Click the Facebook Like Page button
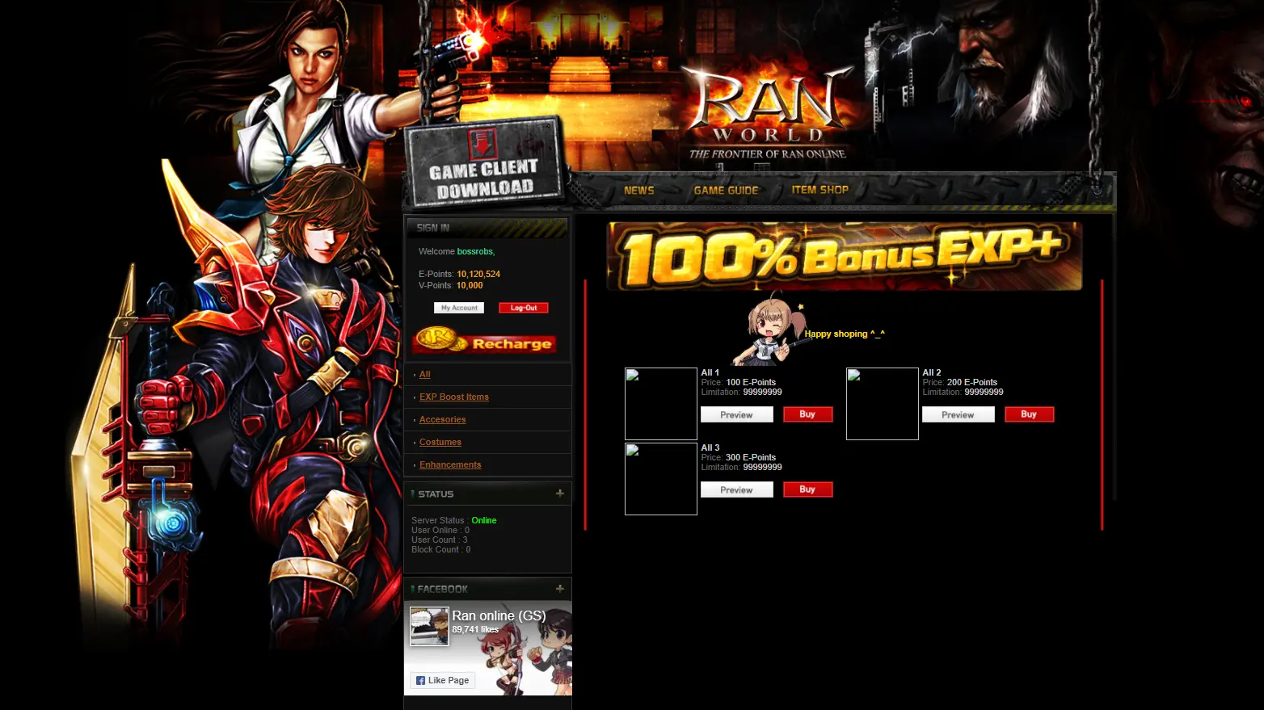 pyautogui.click(x=442, y=680)
